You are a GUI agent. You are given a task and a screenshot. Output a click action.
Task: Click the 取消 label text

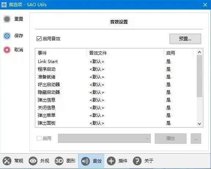pyautogui.click(x=19, y=50)
